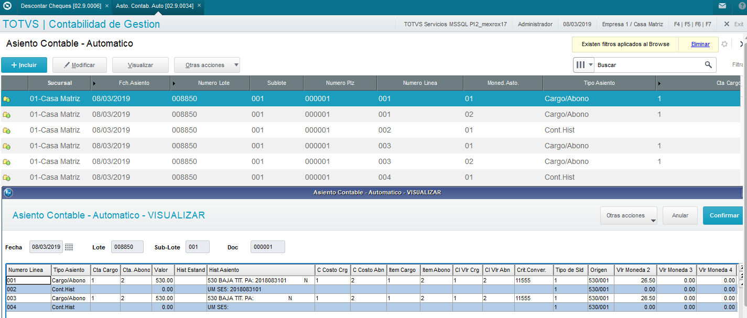
Task: Click 'Empresa 1 / Casa Matriz' in the header bar
Action: click(633, 24)
